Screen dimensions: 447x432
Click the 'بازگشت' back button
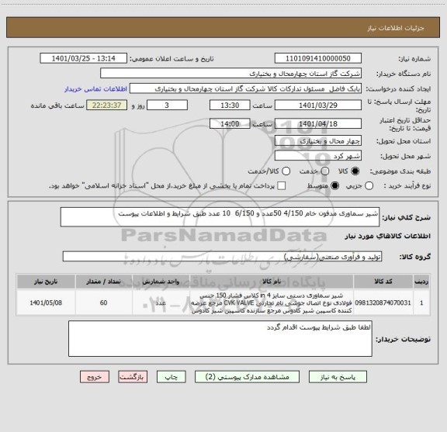[x=133, y=377]
